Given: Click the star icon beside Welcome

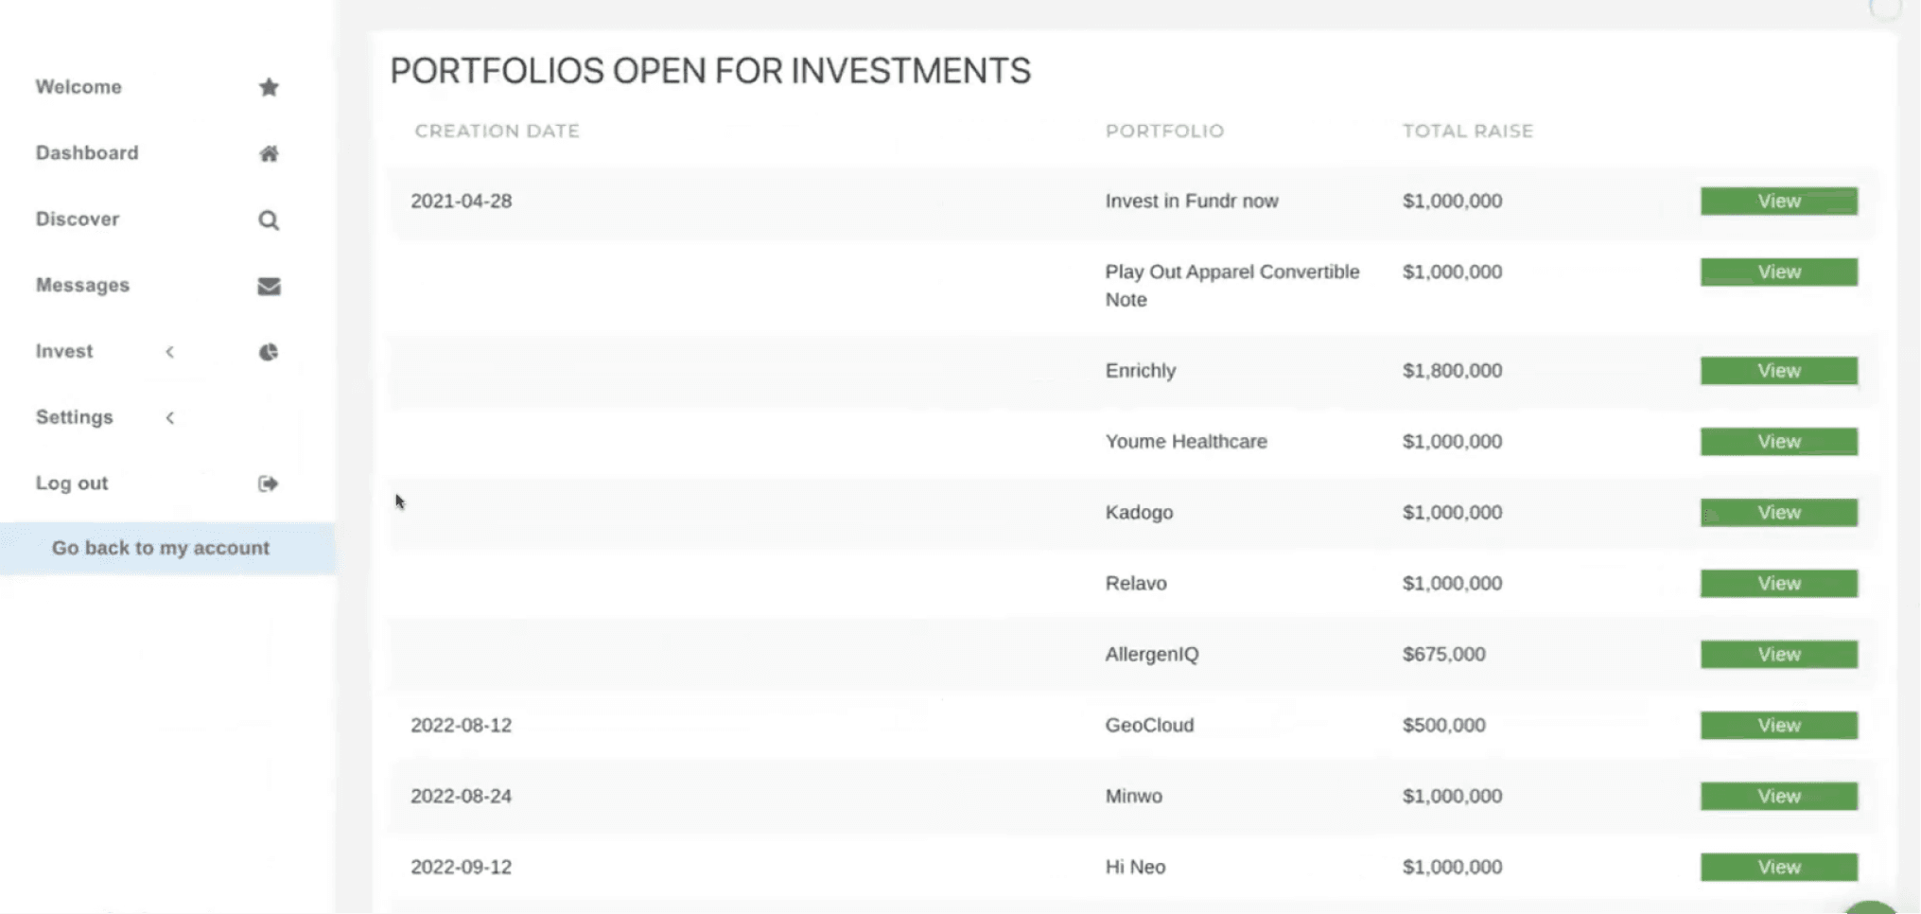Looking at the screenshot, I should (x=269, y=87).
